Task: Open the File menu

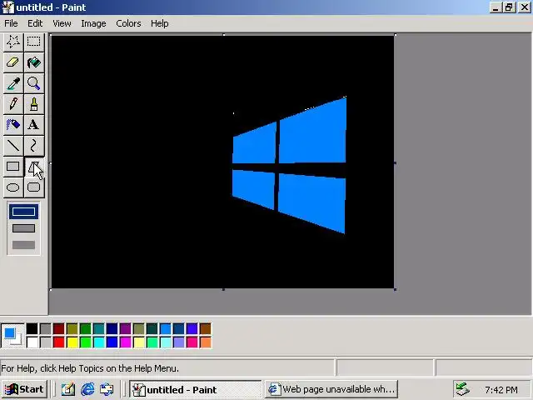Action: (11, 23)
